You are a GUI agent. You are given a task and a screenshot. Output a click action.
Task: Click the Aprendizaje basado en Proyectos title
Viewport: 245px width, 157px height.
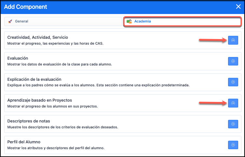coord(40,100)
